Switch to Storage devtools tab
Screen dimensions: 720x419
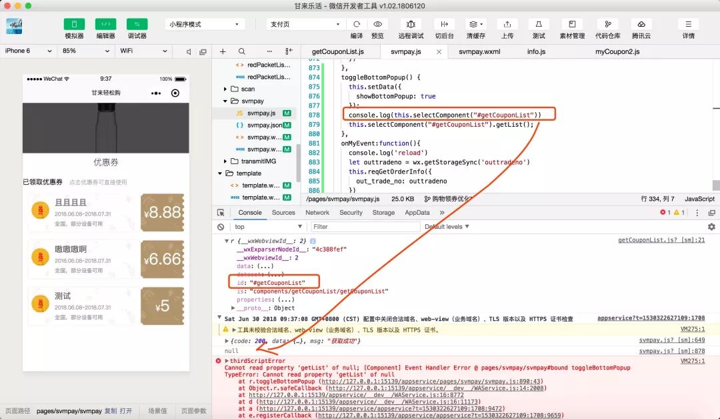click(x=383, y=213)
